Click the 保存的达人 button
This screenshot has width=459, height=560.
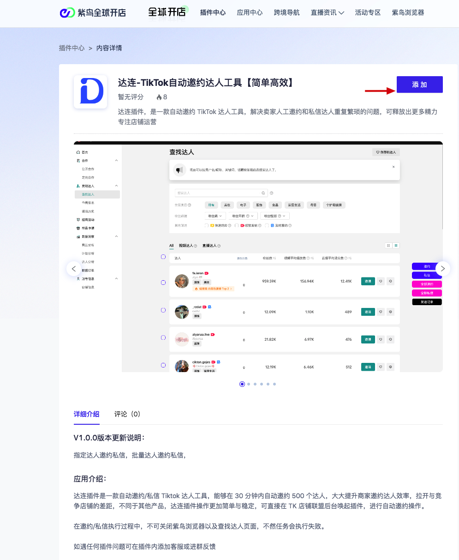coord(386,152)
